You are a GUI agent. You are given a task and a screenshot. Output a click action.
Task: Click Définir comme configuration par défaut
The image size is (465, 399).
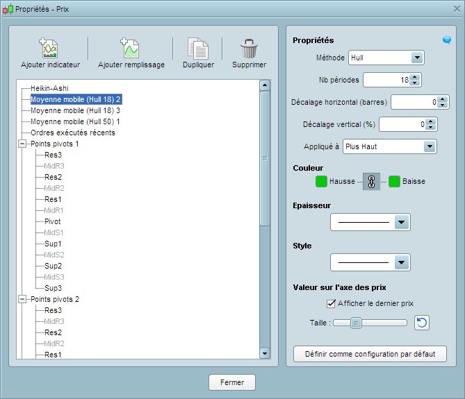click(370, 354)
